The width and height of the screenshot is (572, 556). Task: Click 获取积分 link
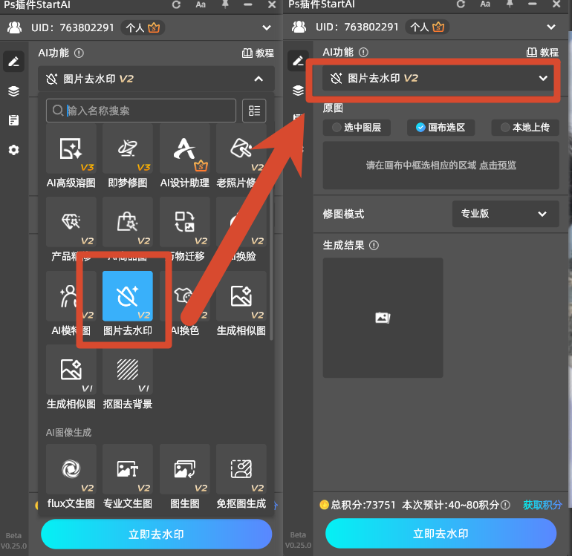coord(542,505)
